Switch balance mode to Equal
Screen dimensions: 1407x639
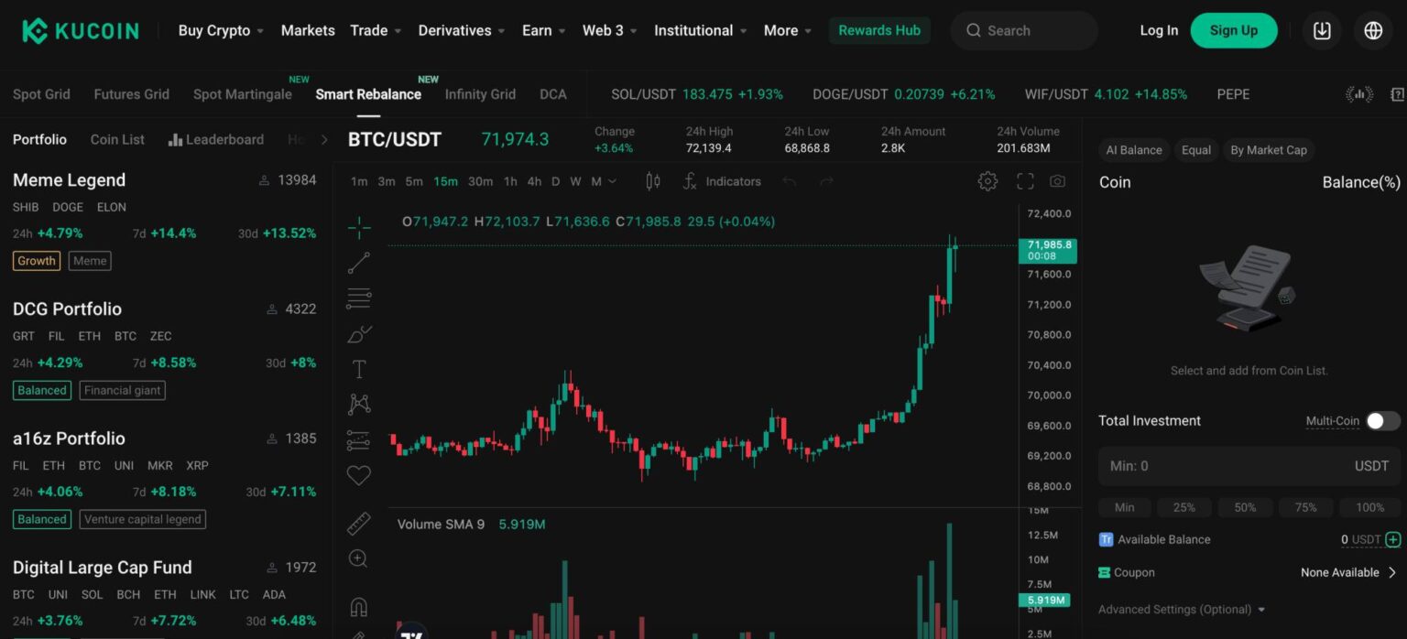pyautogui.click(x=1196, y=149)
